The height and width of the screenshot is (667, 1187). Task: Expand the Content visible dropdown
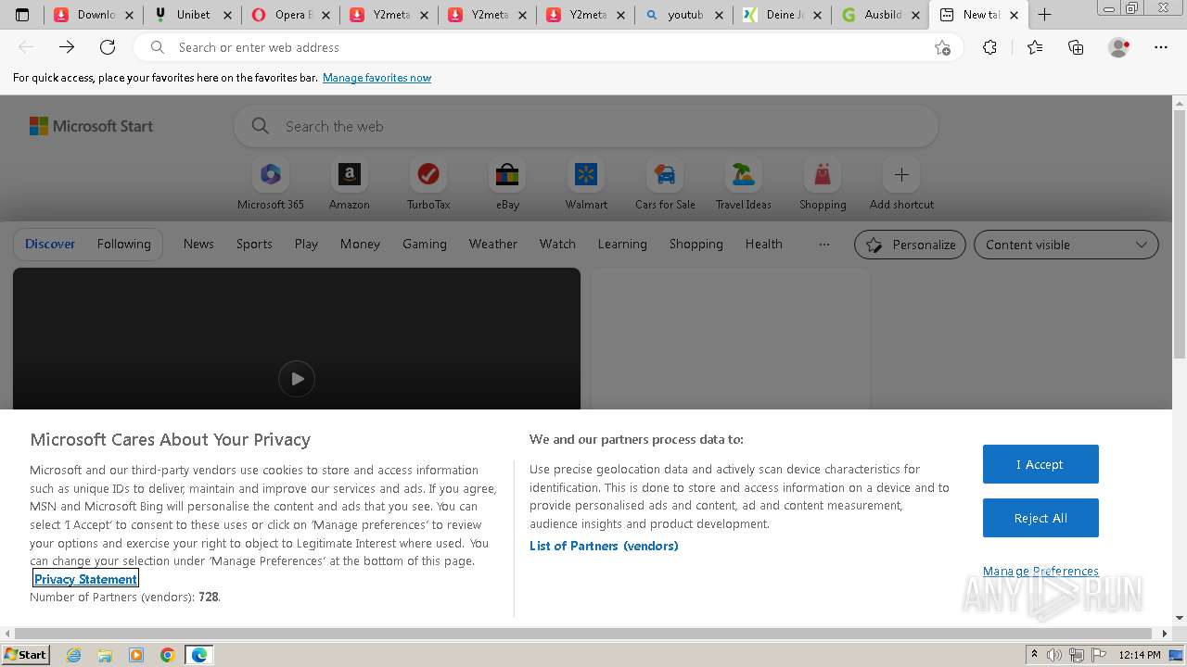click(x=1066, y=245)
